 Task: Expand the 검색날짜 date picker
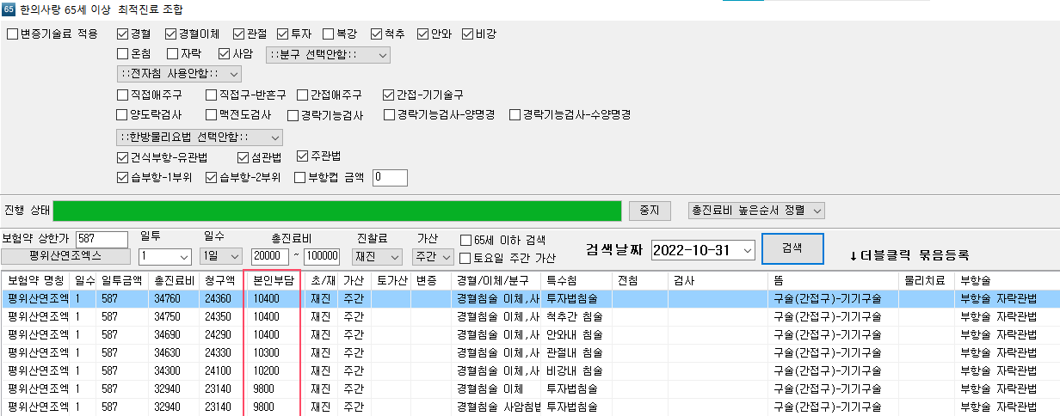click(747, 250)
